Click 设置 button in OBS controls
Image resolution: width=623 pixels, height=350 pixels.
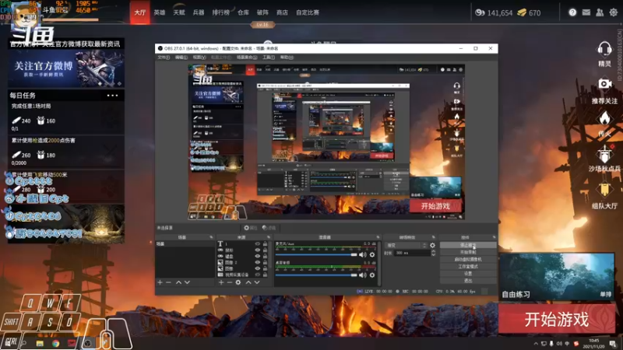coord(468,274)
